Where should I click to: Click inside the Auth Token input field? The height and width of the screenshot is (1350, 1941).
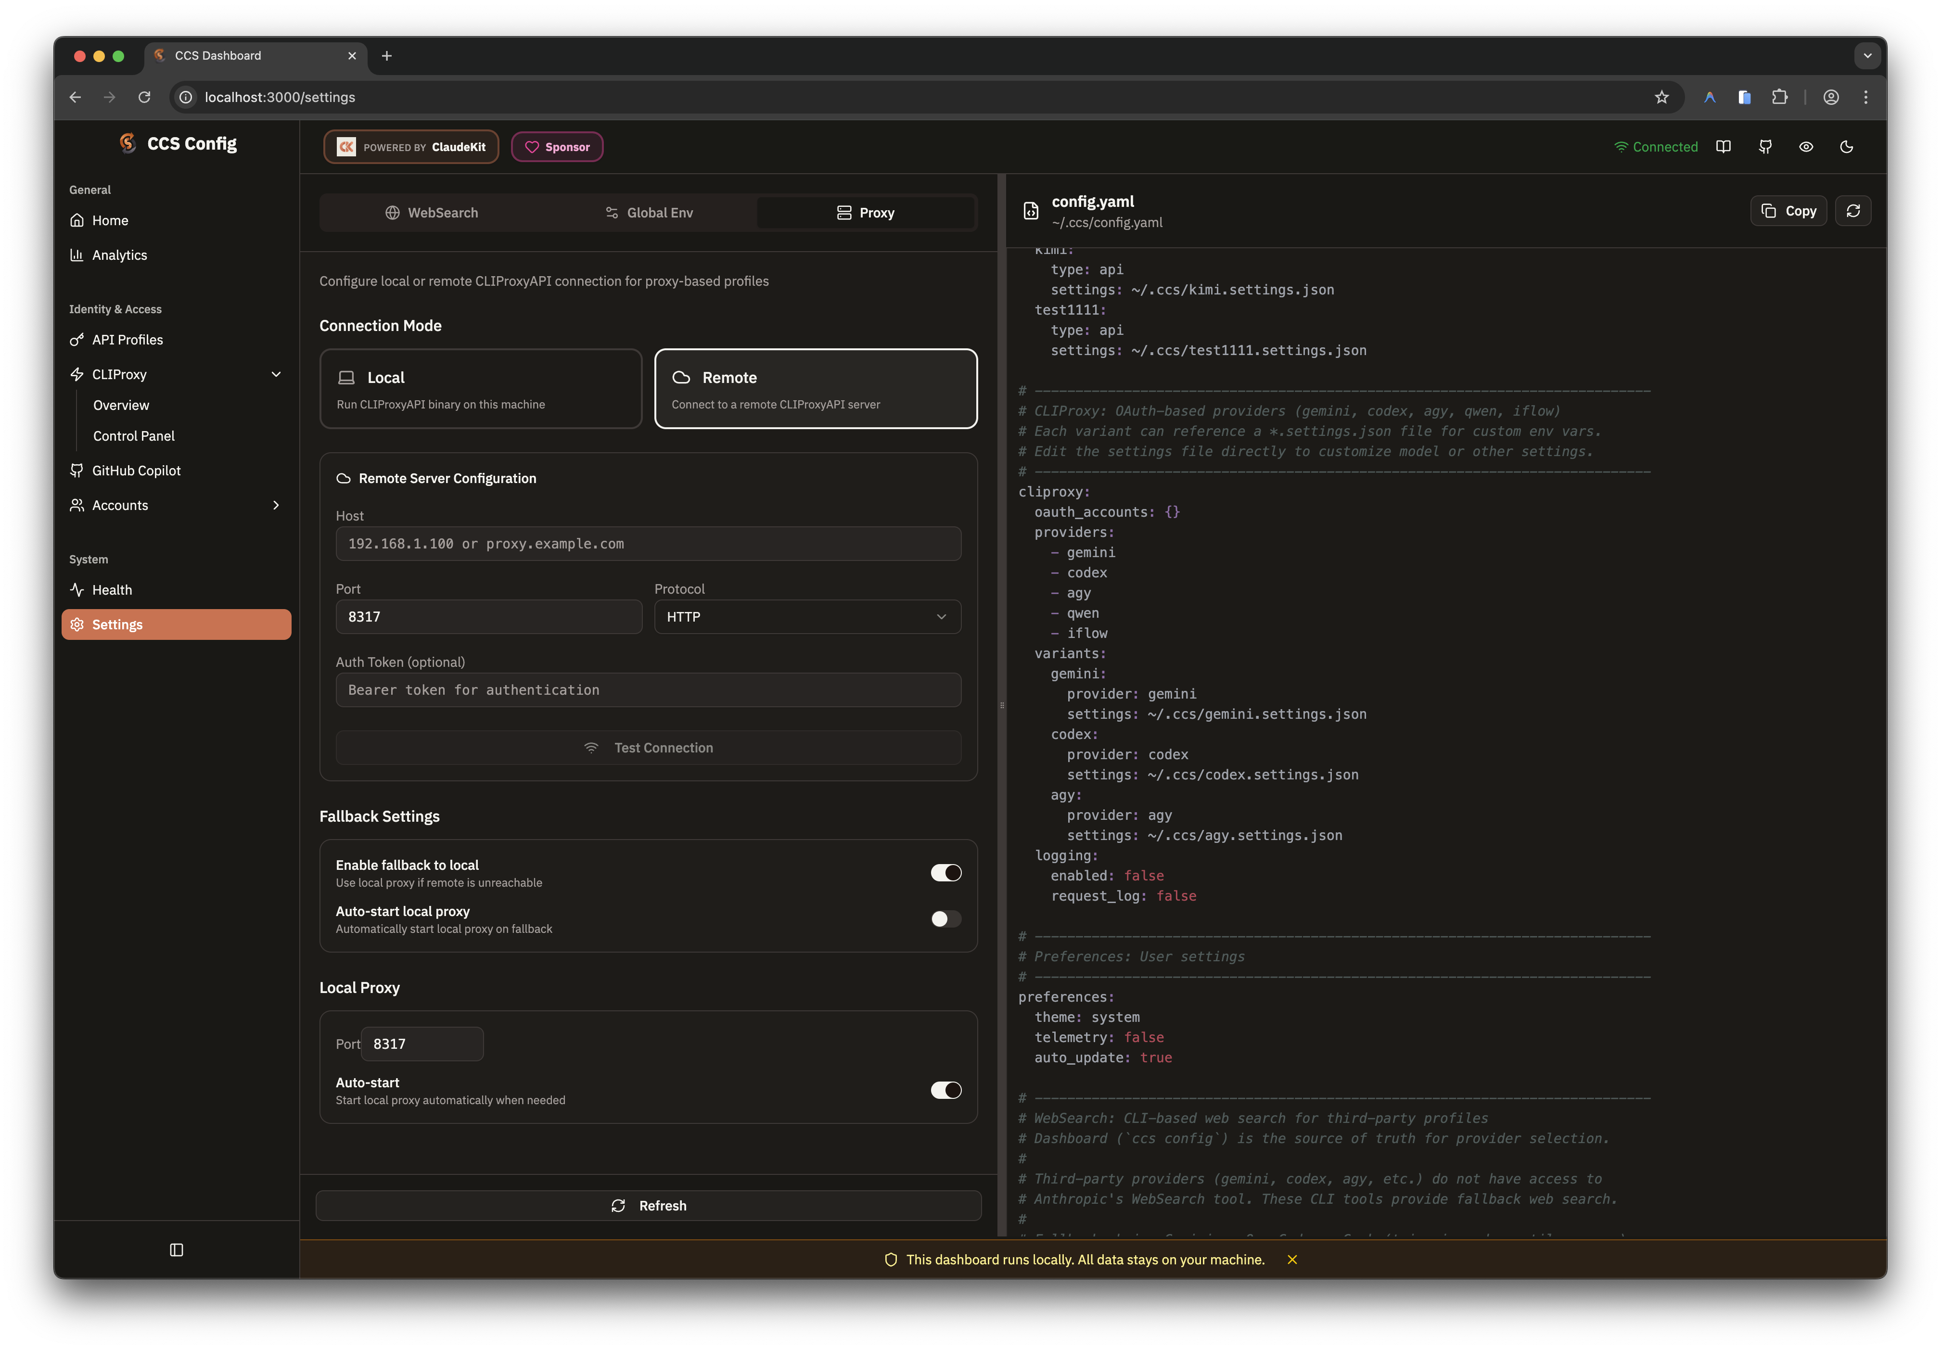(648, 690)
